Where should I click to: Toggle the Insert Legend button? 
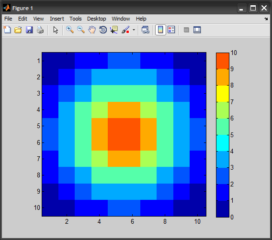[171, 30]
